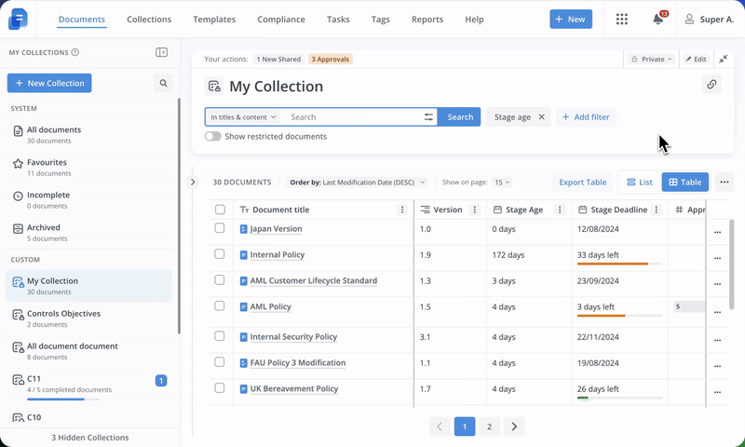Open the Super A. user profile
The image size is (745, 447).
[710, 19]
